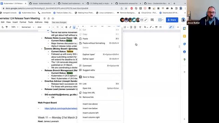219x123 pixels.
Task: Open Tasks in the side panel
Action: [x=184, y=44]
